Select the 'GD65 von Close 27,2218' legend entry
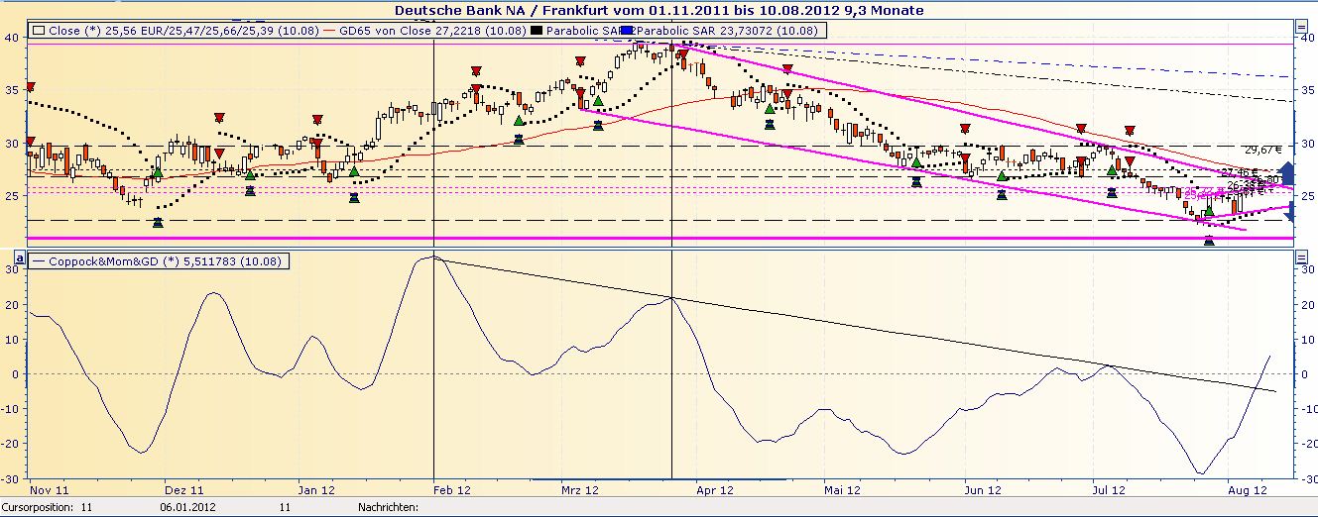The height and width of the screenshot is (517, 1318). [431, 31]
